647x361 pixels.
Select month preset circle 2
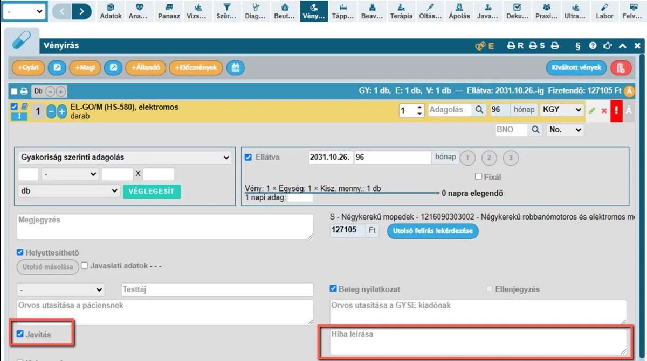[x=489, y=158]
